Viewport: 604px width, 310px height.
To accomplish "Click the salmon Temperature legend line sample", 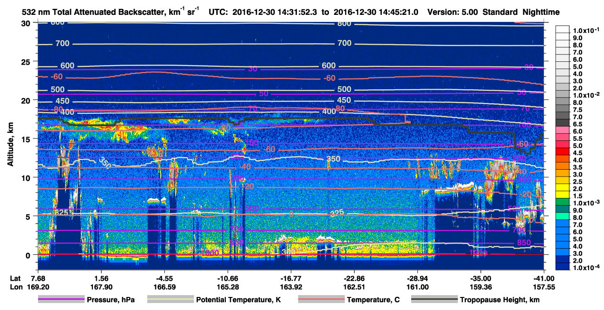I will point(321,300).
